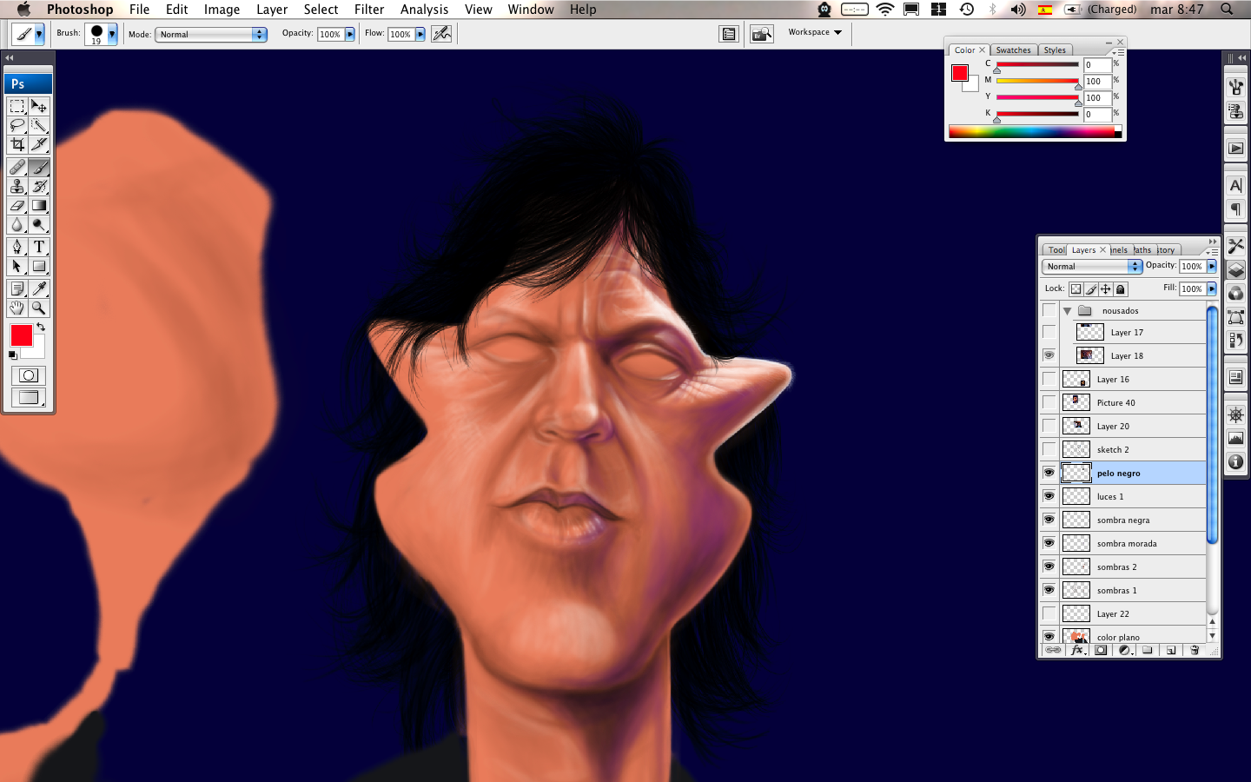Viewport: 1251px width, 782px height.
Task: Hide the luces 1 layer
Action: click(1049, 496)
